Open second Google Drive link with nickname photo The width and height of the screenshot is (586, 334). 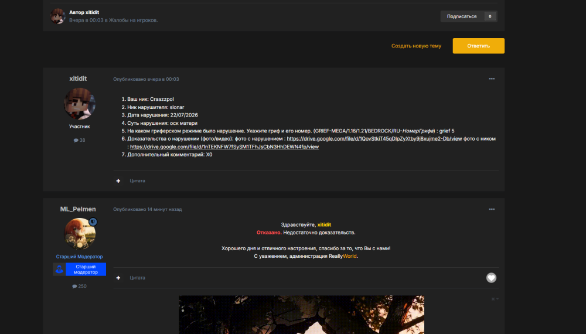coord(224,147)
